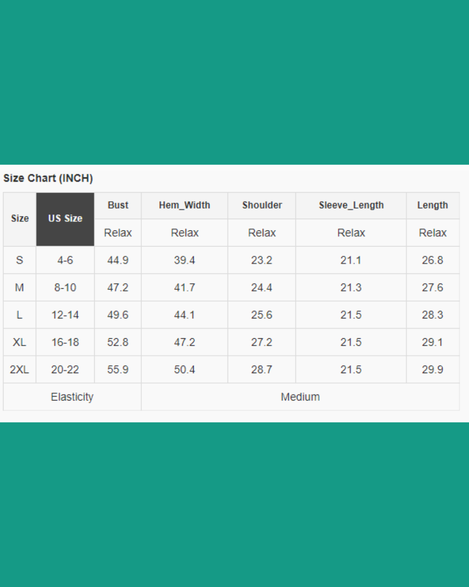Click the 24.4 shoulder value

pyautogui.click(x=262, y=287)
